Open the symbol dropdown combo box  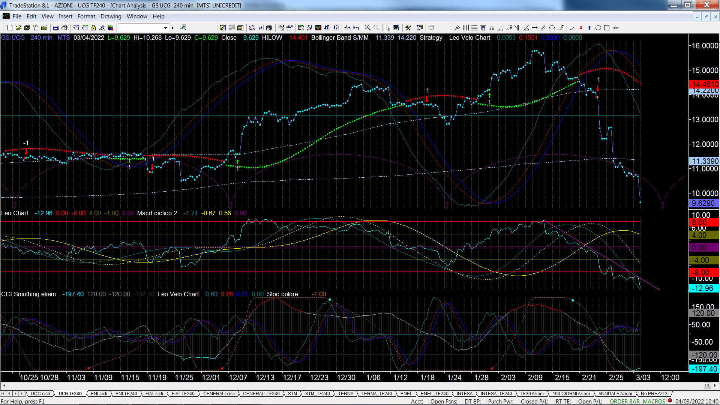point(143,27)
